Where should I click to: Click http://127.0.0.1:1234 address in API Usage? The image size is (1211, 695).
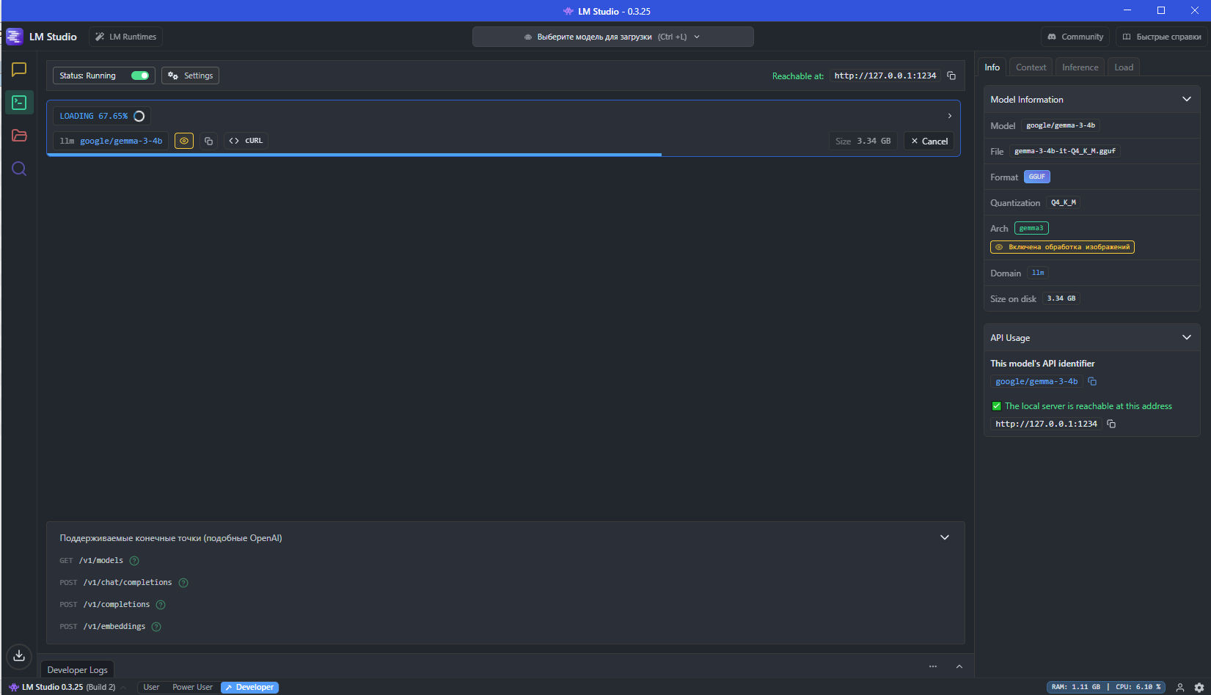(x=1046, y=424)
